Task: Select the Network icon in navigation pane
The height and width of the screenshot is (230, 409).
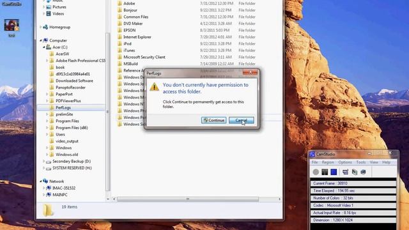Action: pos(45,181)
